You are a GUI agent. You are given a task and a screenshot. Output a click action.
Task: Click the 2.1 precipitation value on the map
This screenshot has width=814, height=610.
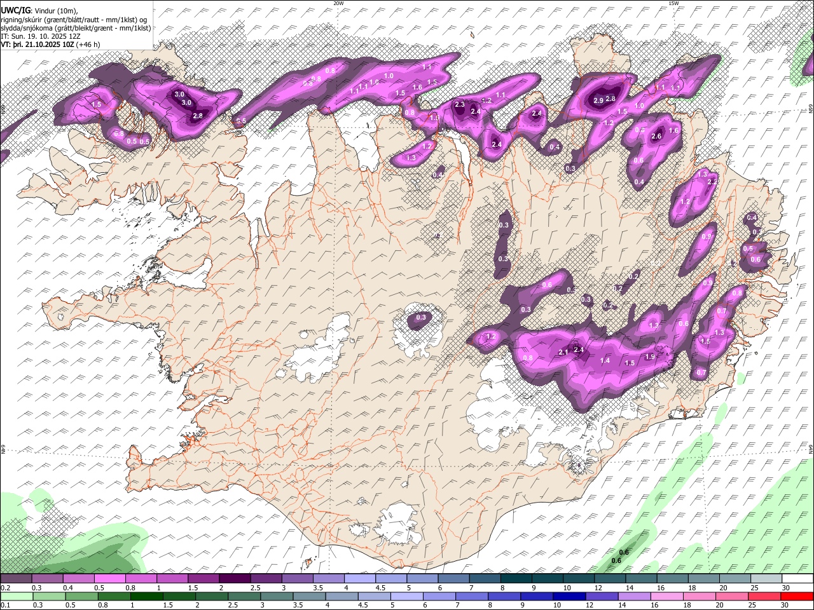[563, 352]
